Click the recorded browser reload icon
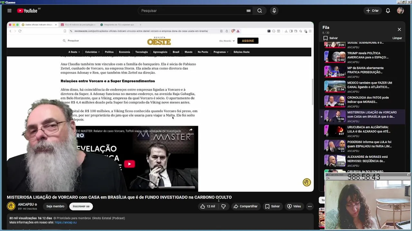The width and height of the screenshot is (412, 231). pos(20,31)
